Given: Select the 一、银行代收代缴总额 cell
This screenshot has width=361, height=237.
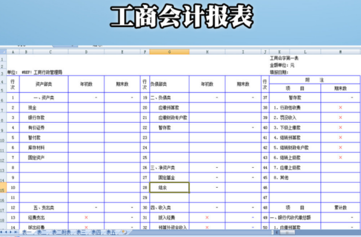Looking at the screenshot, I should pos(295,217).
